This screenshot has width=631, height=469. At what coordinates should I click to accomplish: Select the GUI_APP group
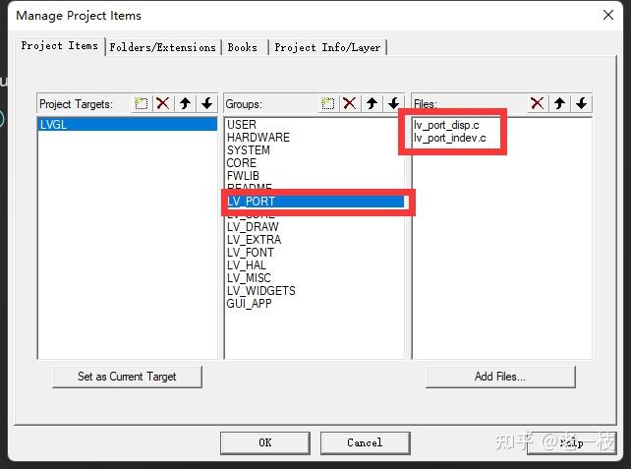click(x=315, y=304)
